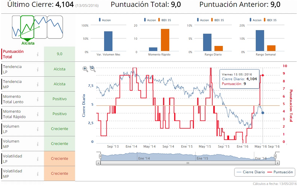Open info icon for Volumen LP
Screen dimensions: 303x187
coord(38,129)
